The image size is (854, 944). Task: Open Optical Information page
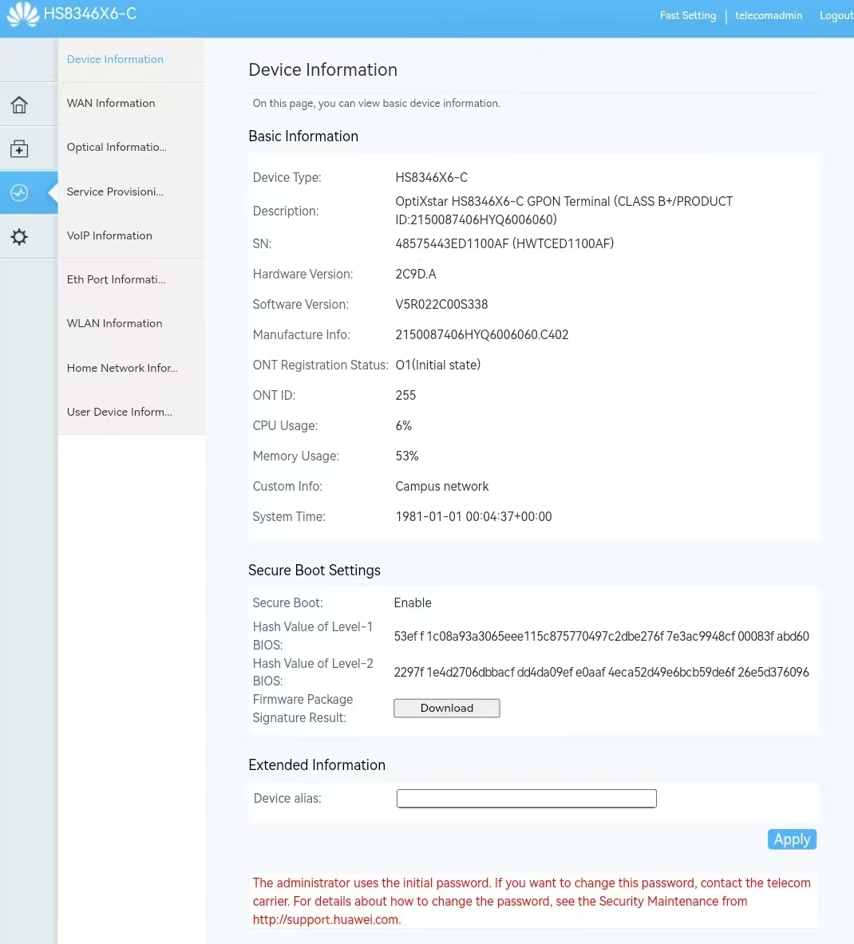pos(117,147)
